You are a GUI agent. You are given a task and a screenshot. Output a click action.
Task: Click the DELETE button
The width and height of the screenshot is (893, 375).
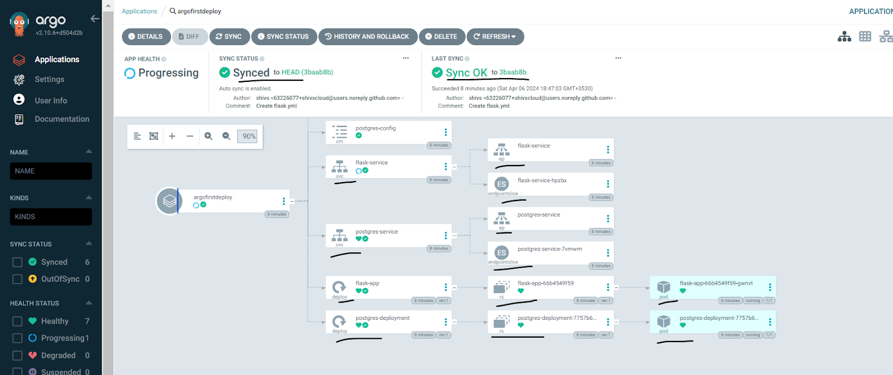[x=442, y=37]
